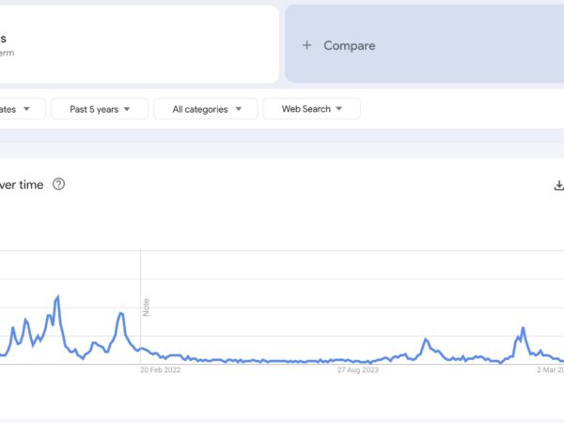Click the trend peak just before Note line

click(x=121, y=313)
